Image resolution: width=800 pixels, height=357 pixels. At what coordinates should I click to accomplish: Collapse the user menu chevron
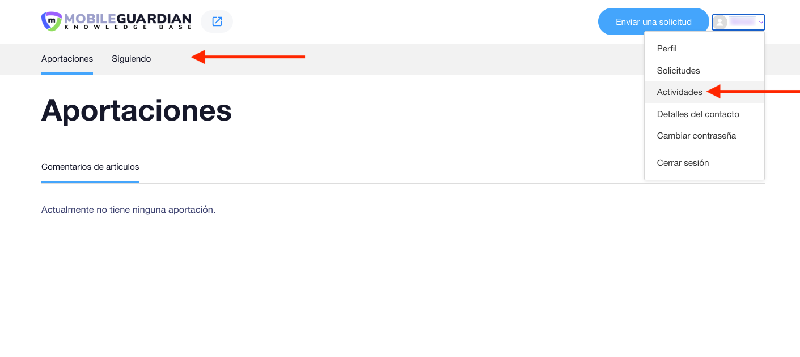tap(761, 23)
